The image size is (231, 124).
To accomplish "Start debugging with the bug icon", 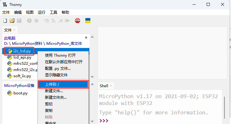I will pyautogui.click(x=36, y=21).
